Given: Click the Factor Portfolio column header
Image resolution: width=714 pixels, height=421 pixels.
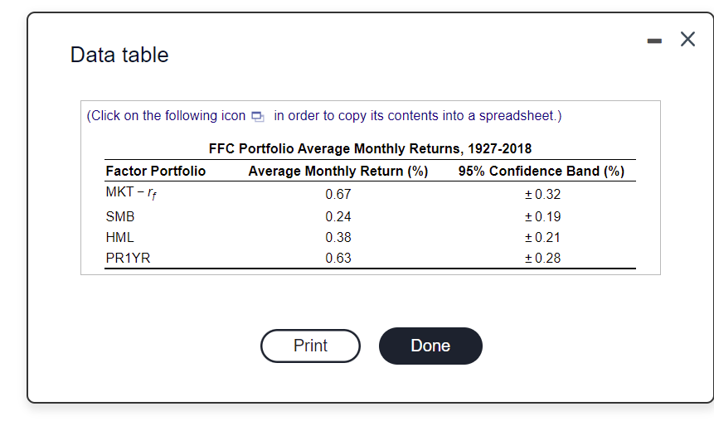Looking at the screenshot, I should click(156, 172).
